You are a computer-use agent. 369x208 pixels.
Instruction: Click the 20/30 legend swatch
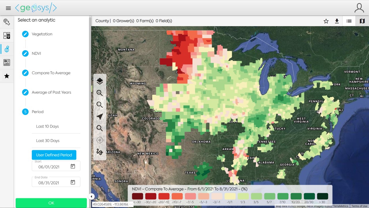(x=309, y=196)
